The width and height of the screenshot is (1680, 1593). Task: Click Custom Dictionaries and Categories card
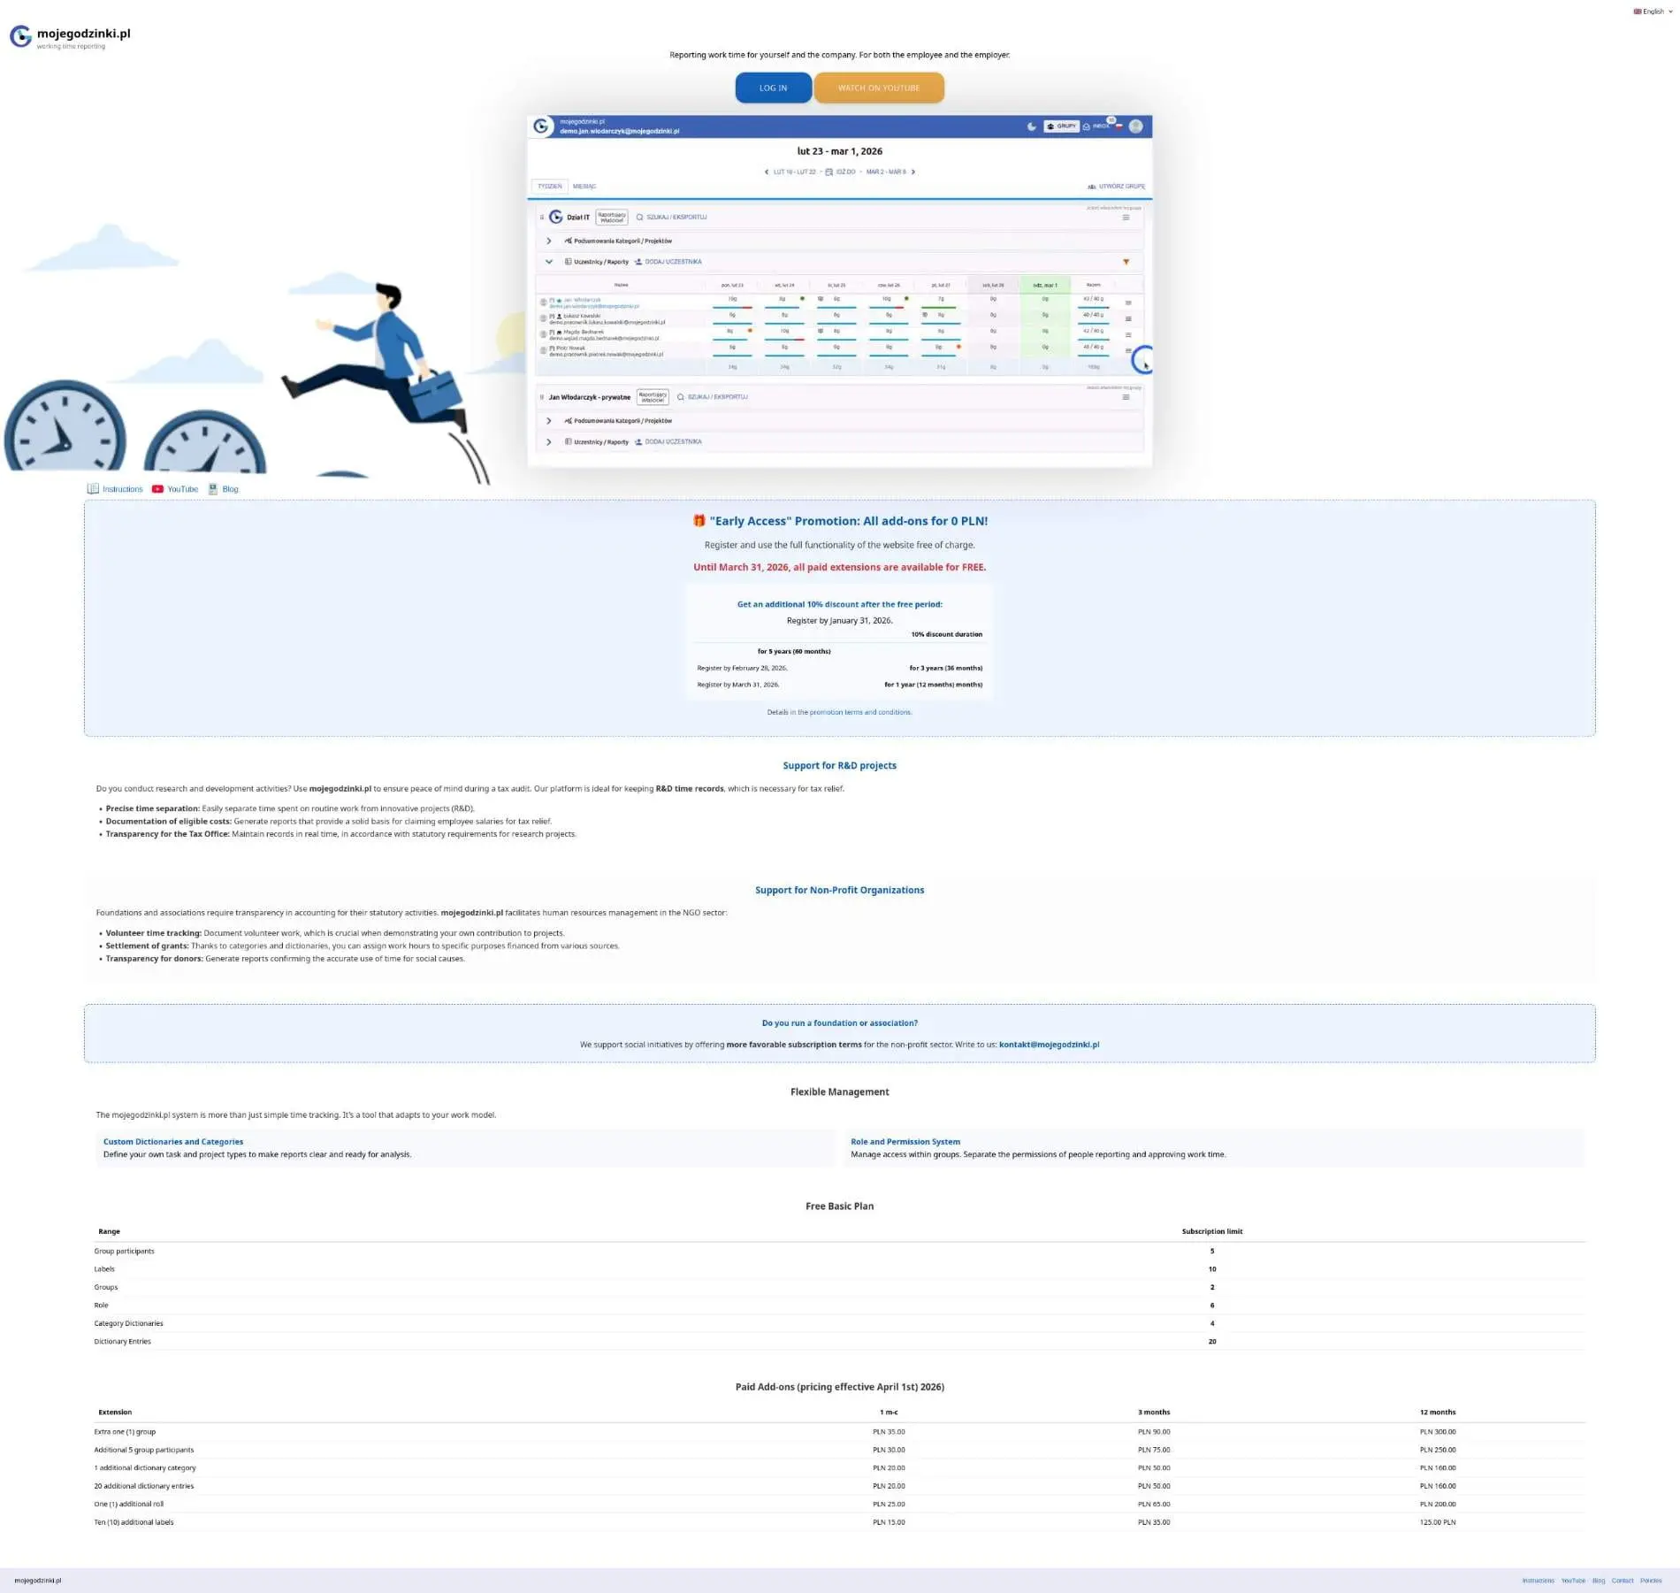(x=465, y=1148)
